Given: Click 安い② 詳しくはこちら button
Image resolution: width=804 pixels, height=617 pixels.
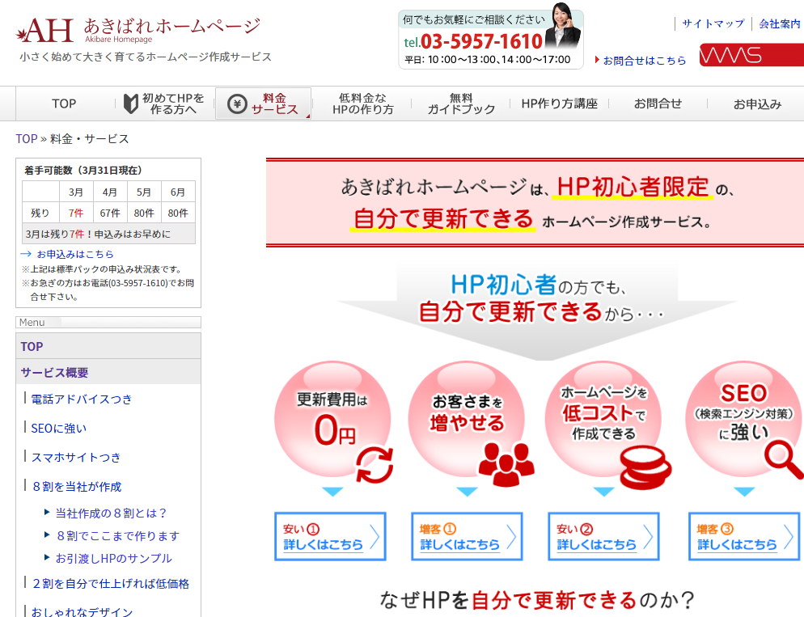Looking at the screenshot, I should 603,537.
